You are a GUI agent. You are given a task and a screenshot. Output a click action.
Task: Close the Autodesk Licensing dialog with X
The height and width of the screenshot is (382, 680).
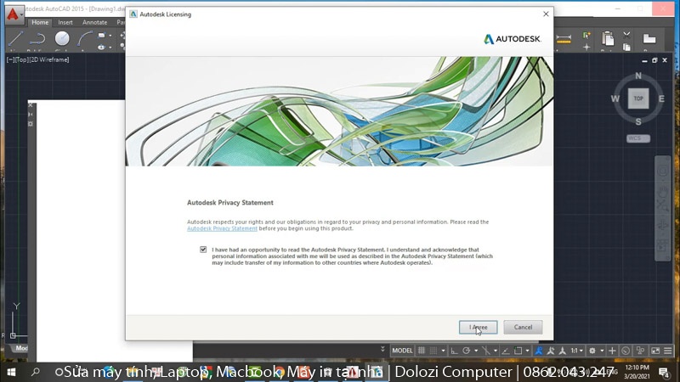click(546, 14)
